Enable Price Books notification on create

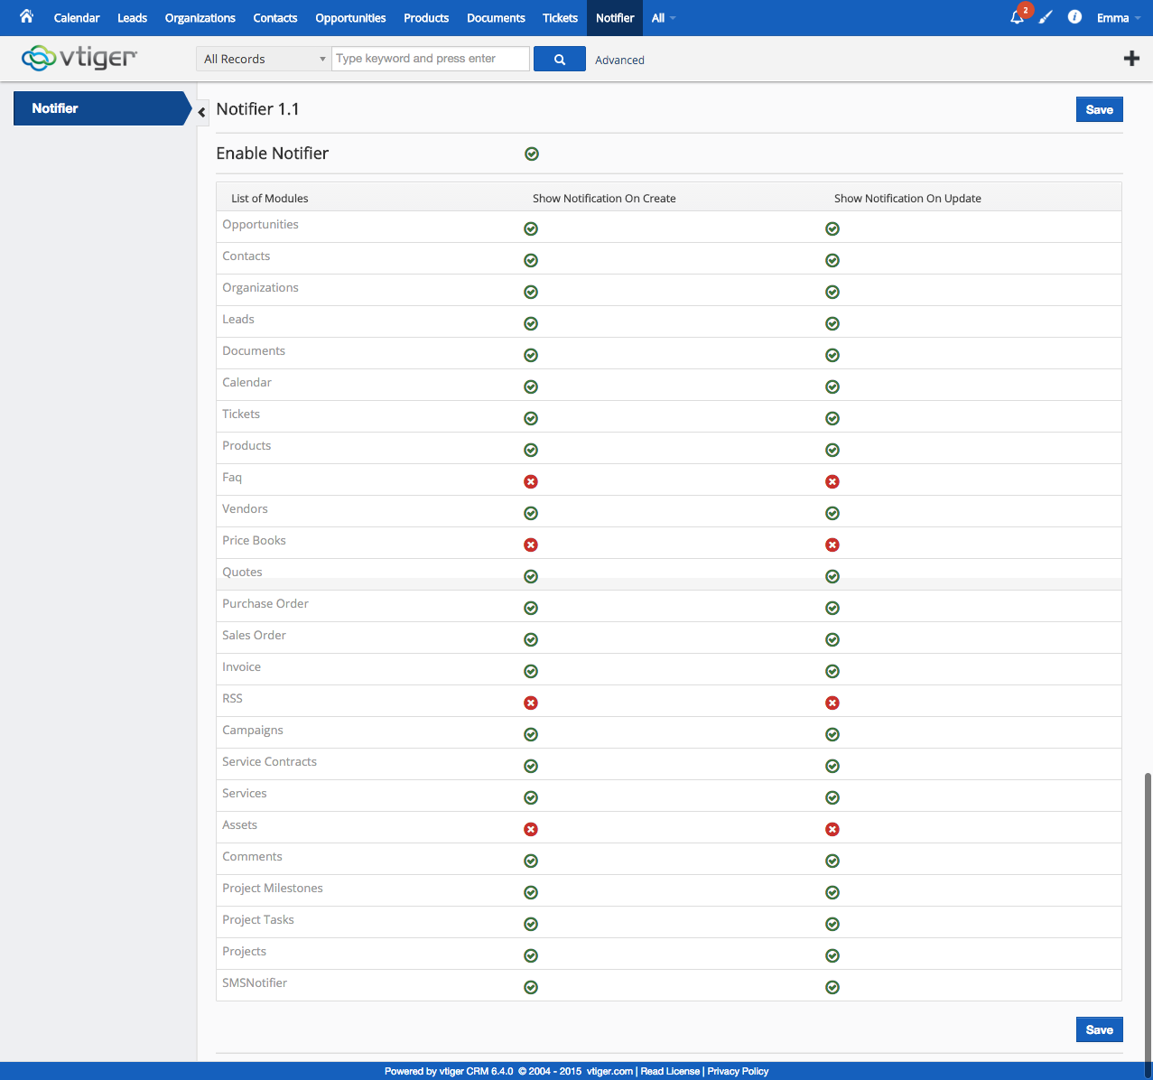[531, 545]
